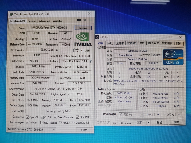Open the GPU selection dropdown in GPU-Z

tap(32, 129)
